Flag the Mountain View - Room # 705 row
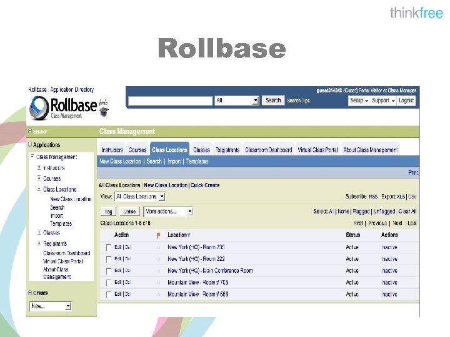Screen dimensions: 450x337 click(158, 283)
